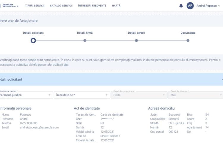
Task: Click the street value Str. Lujerului
Action: [x=176, y=123]
